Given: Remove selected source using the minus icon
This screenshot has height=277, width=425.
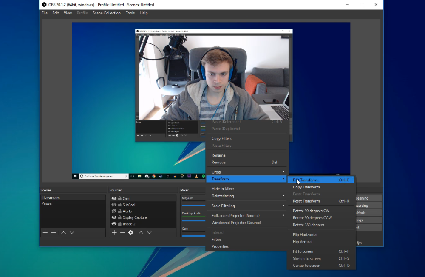Looking at the screenshot, I should tap(123, 232).
